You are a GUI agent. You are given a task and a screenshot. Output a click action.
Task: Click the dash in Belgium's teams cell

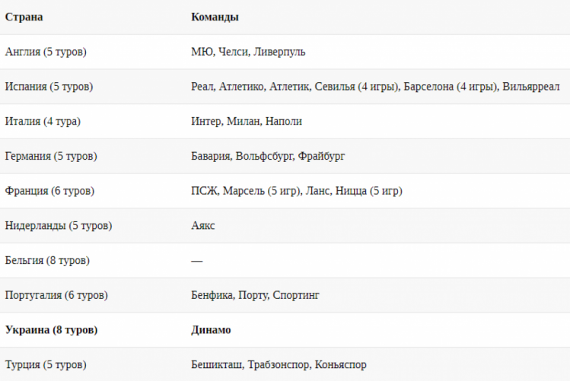pos(196,261)
